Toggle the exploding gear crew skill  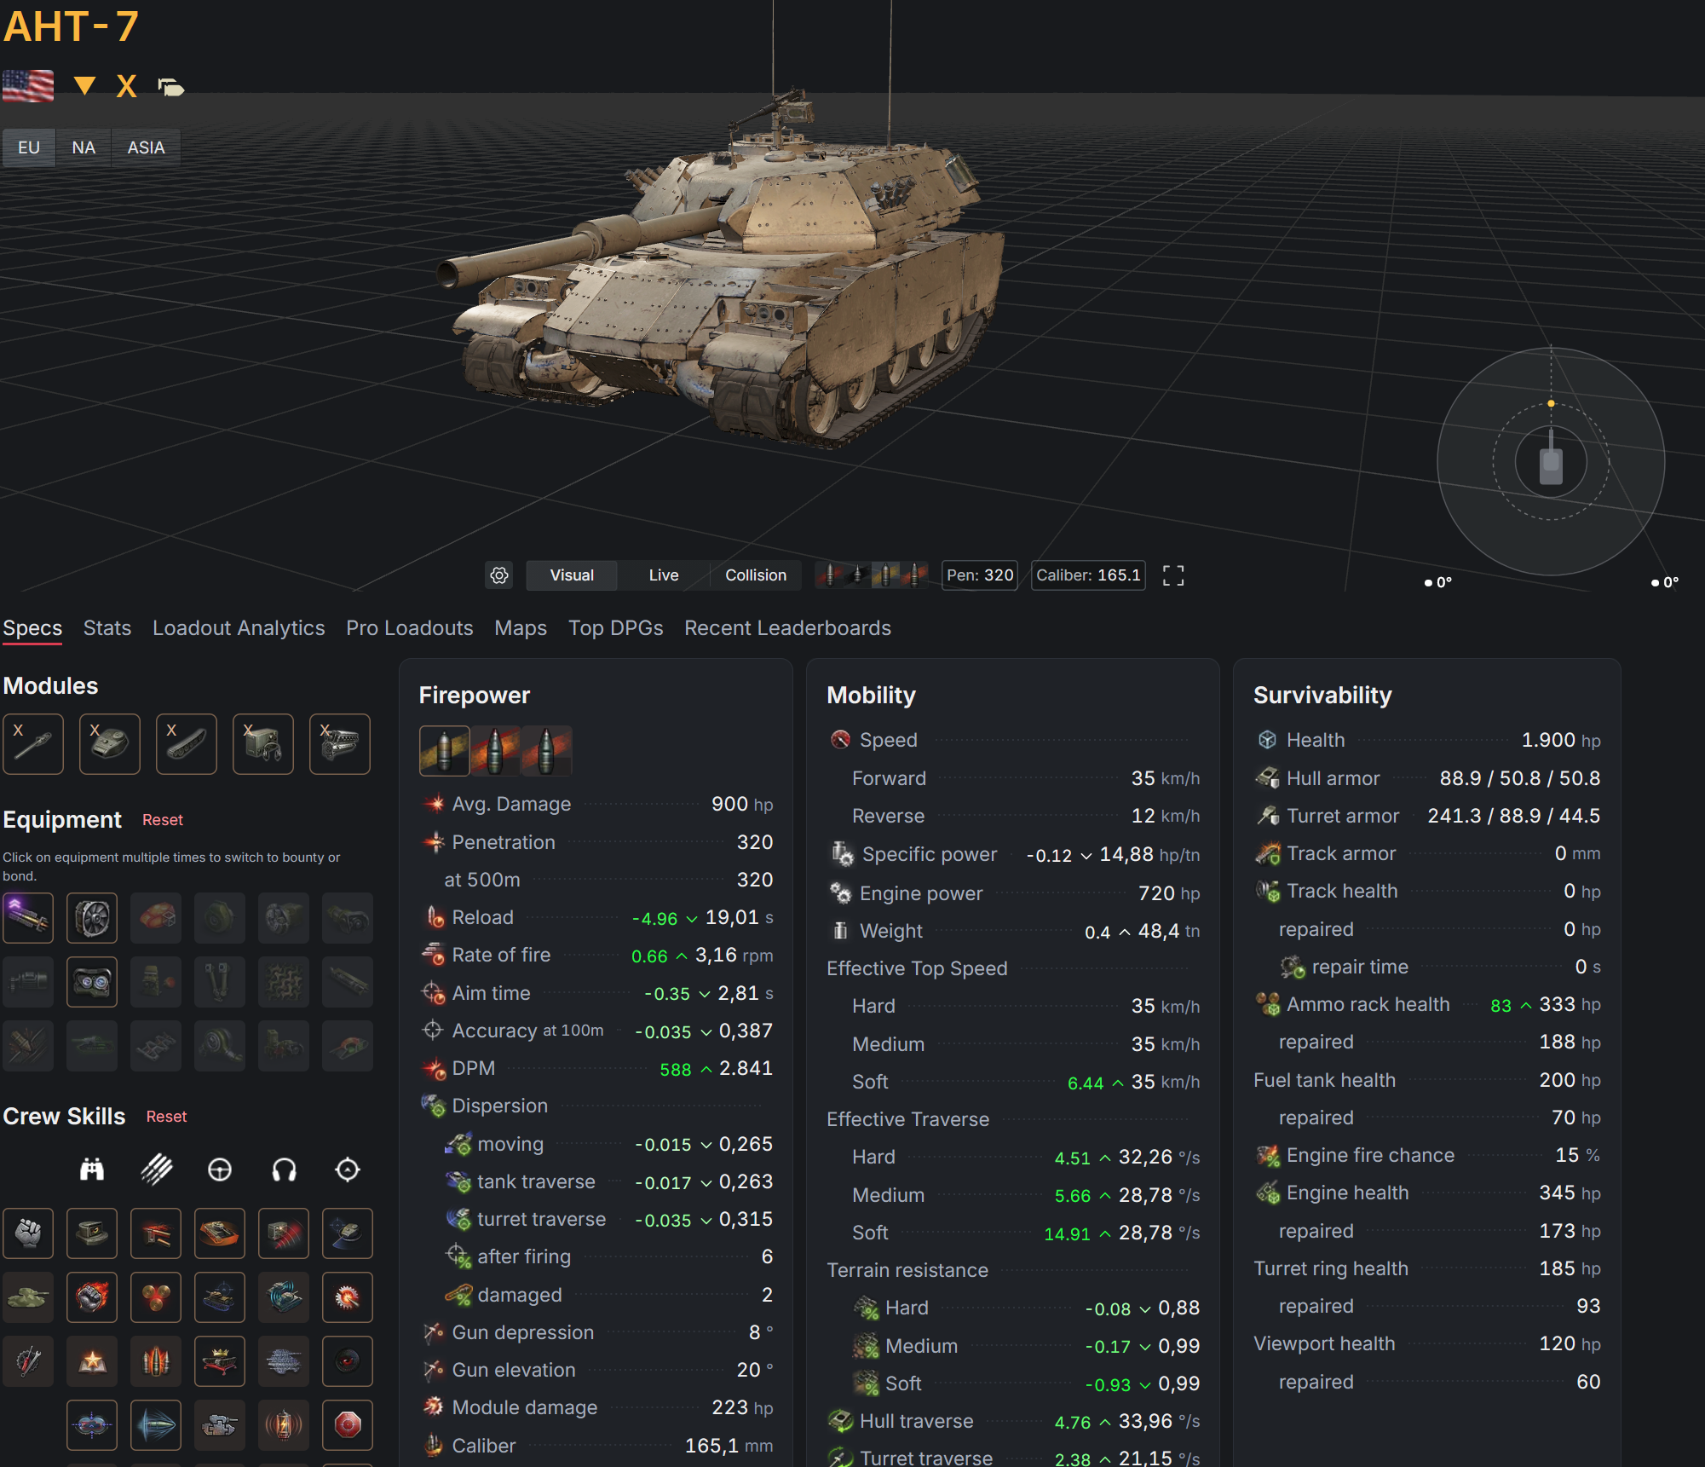point(348,1297)
